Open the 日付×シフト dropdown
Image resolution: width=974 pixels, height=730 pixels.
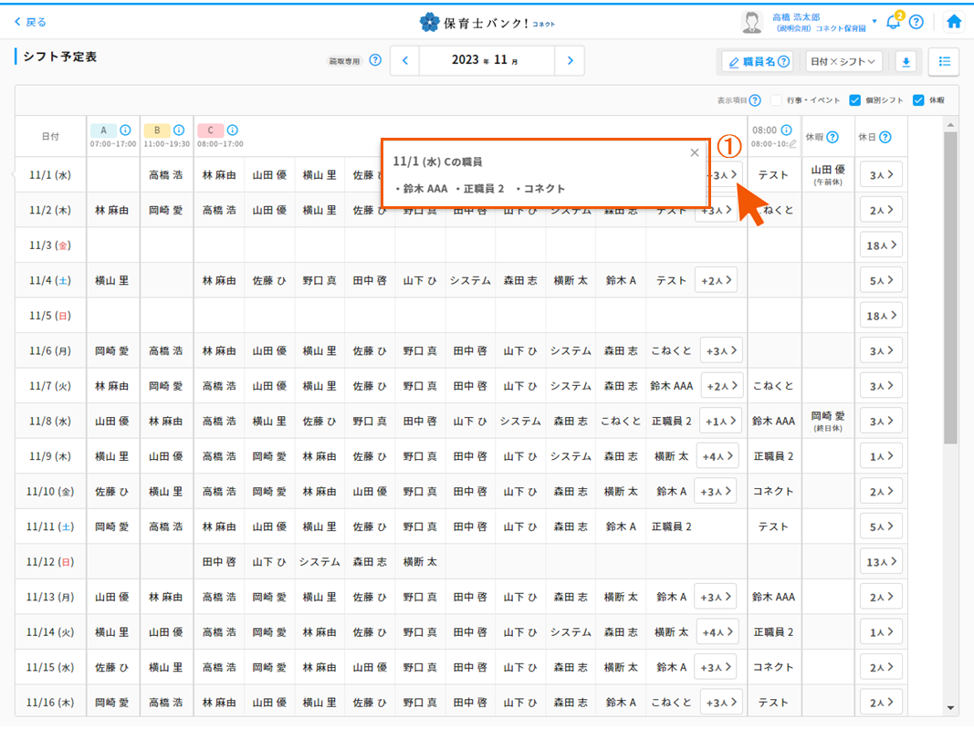click(843, 62)
